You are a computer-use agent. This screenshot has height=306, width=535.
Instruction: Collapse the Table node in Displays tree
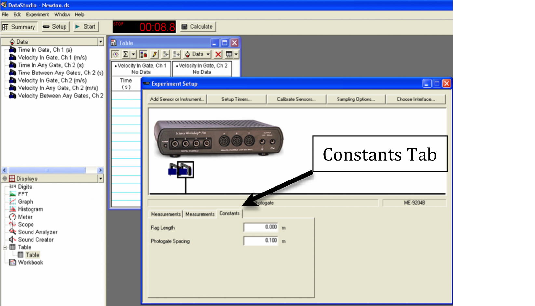tap(5, 247)
